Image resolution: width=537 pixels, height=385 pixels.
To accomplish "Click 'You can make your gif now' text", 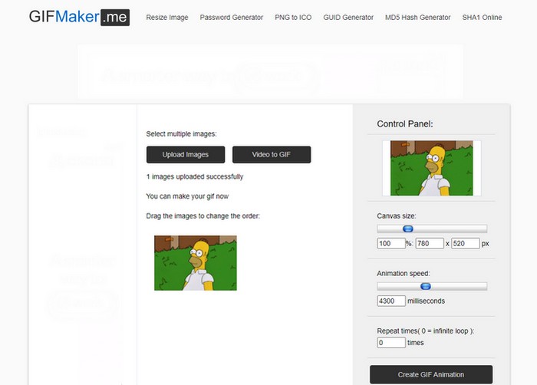I will tap(187, 196).
